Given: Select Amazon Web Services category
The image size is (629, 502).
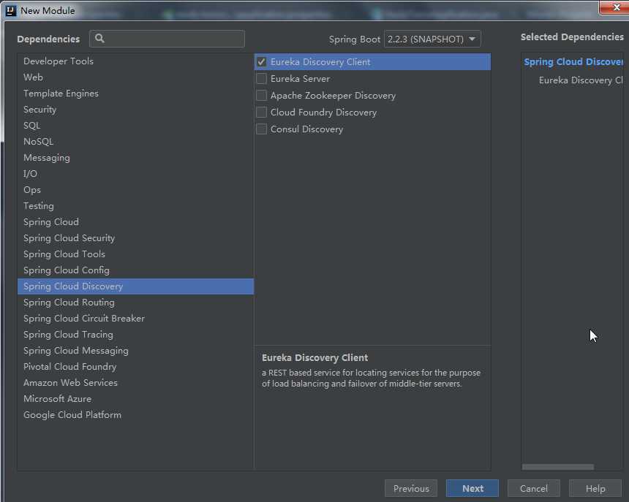Looking at the screenshot, I should [x=135, y=383].
